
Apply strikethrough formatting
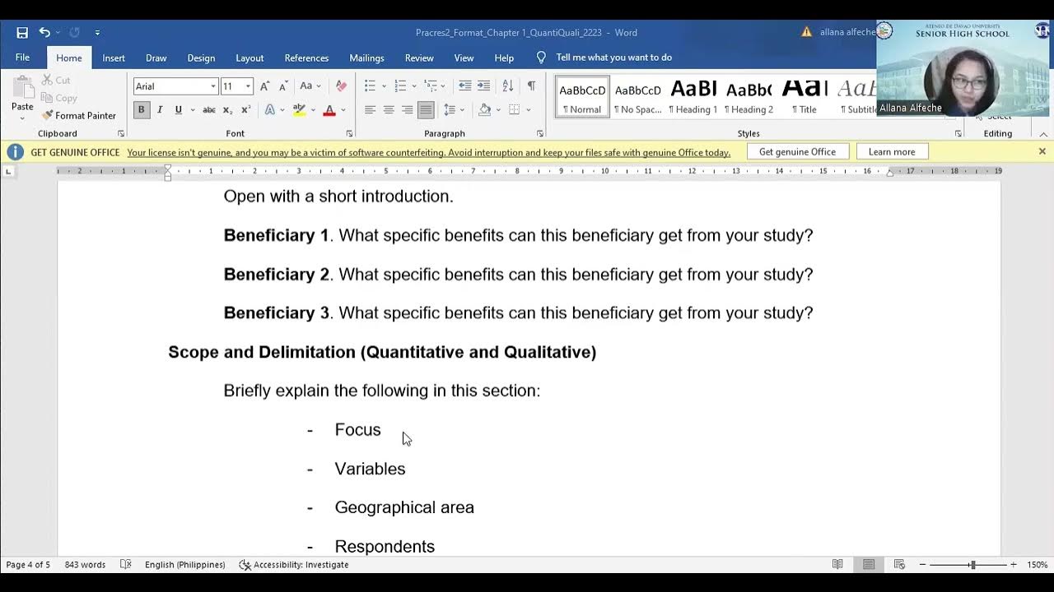click(209, 110)
